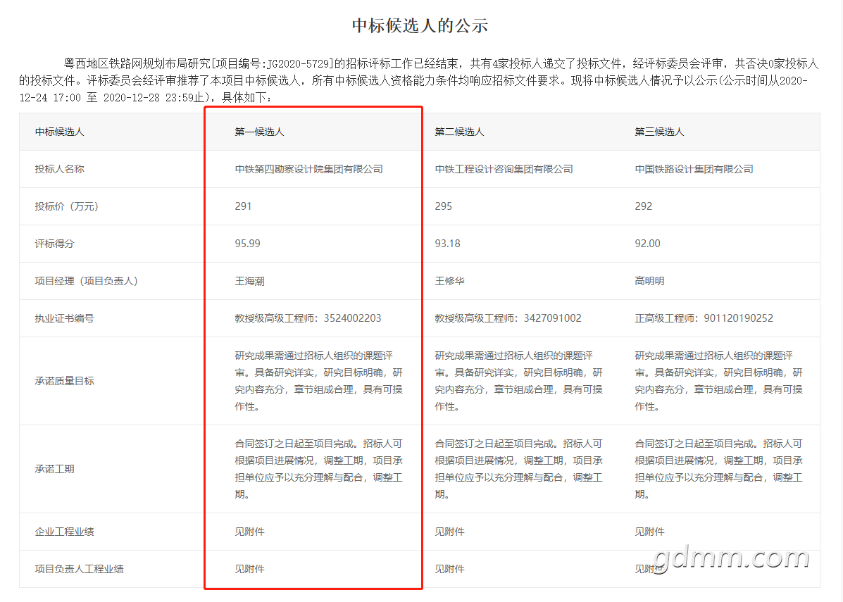The width and height of the screenshot is (843, 602).
Task: Click the 承诺工期 row label
Action: coord(55,469)
